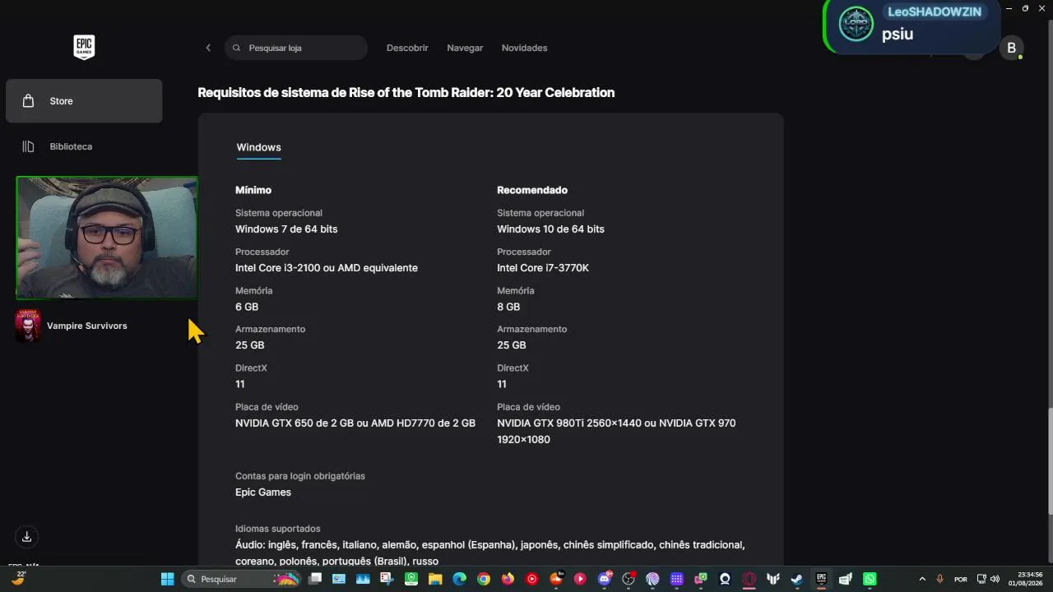Open the volume control in system tray
Image resolution: width=1053 pixels, height=592 pixels.
click(x=995, y=579)
